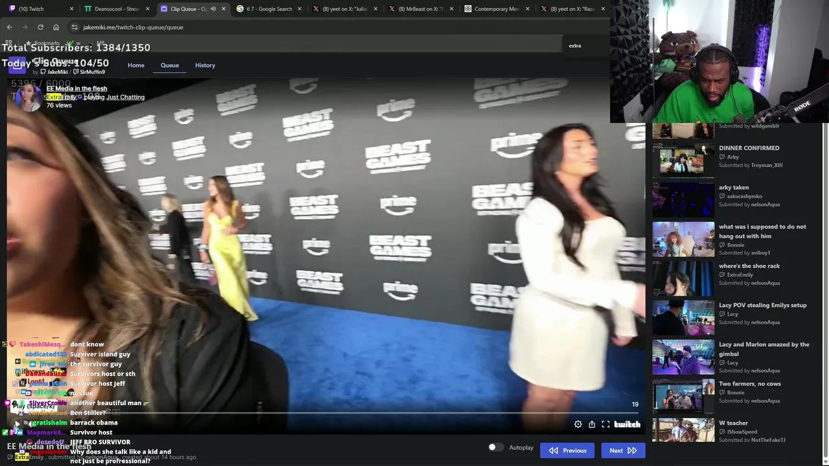Screen dimensions: 829x466
Task: Click the 'Submitted by Treyman_XIII' text
Action: pos(751,165)
